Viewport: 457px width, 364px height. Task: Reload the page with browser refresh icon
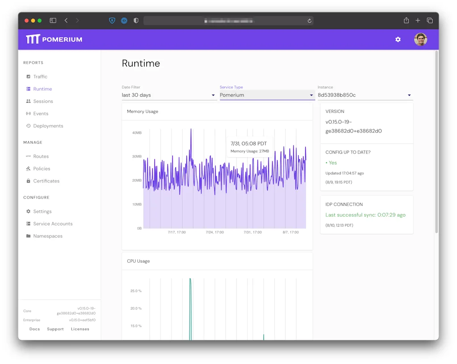309,21
